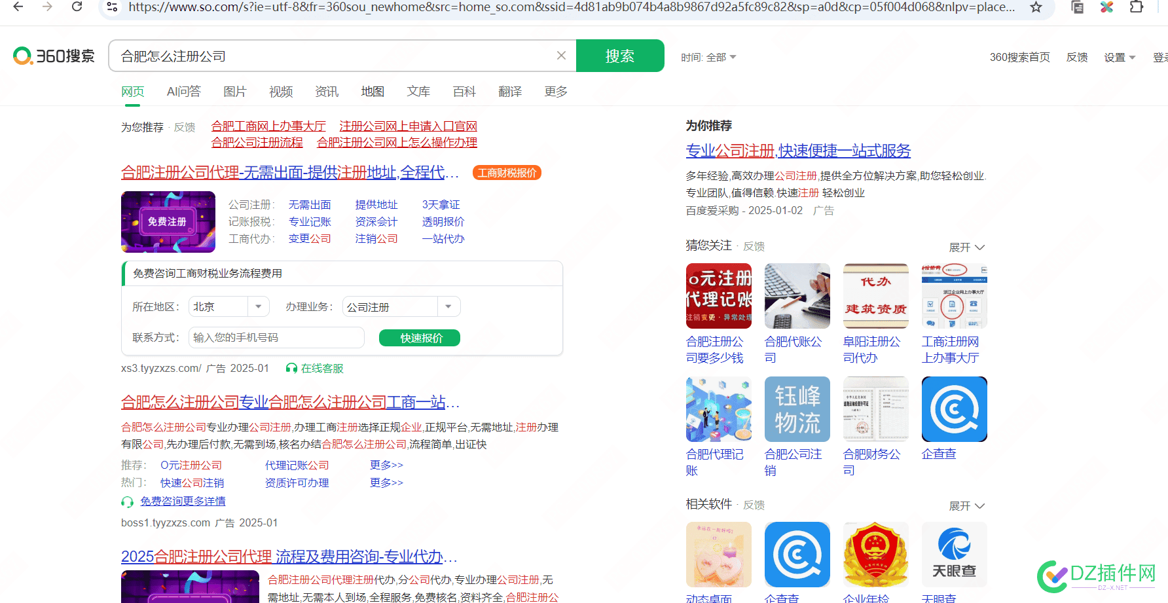
Task: Open the 办理业务 公司注册 dropdown
Action: coord(401,306)
